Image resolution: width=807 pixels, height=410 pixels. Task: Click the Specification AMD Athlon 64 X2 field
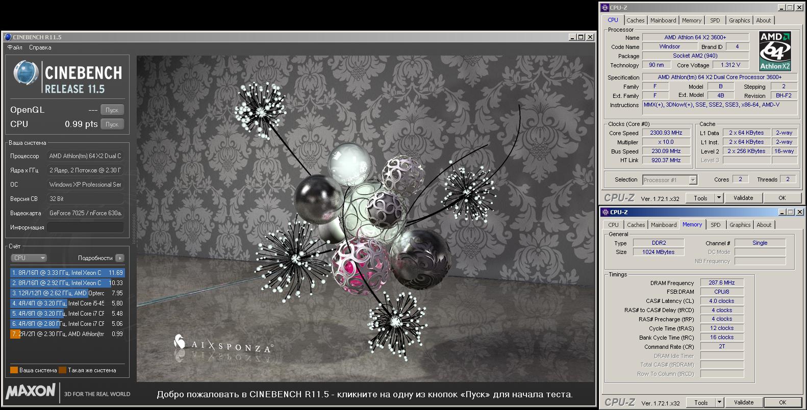click(x=719, y=77)
